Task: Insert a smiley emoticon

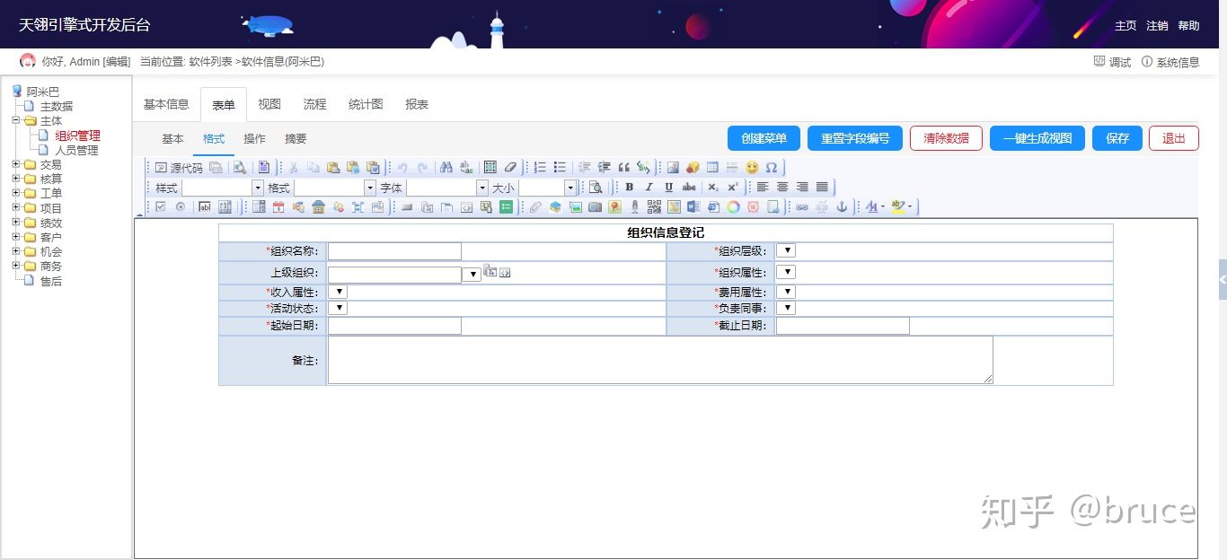Action: 751,167
